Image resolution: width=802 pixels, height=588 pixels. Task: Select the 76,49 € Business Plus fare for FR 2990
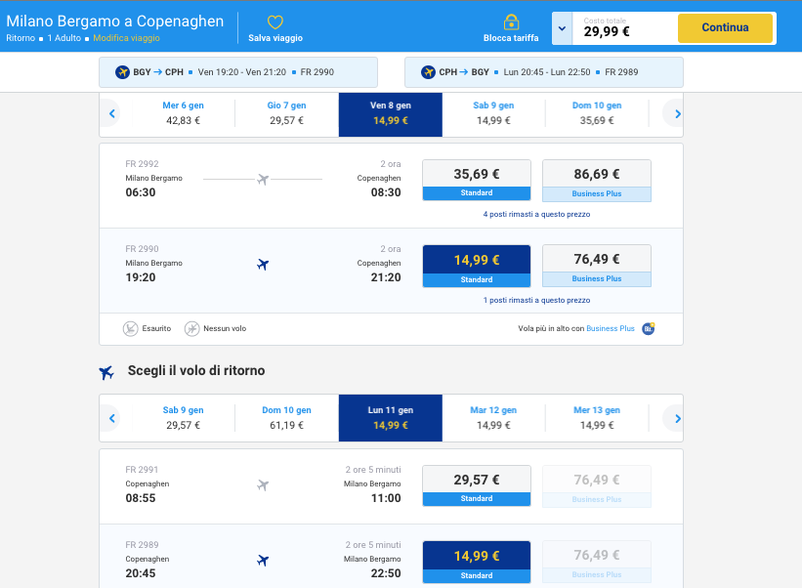point(596,266)
